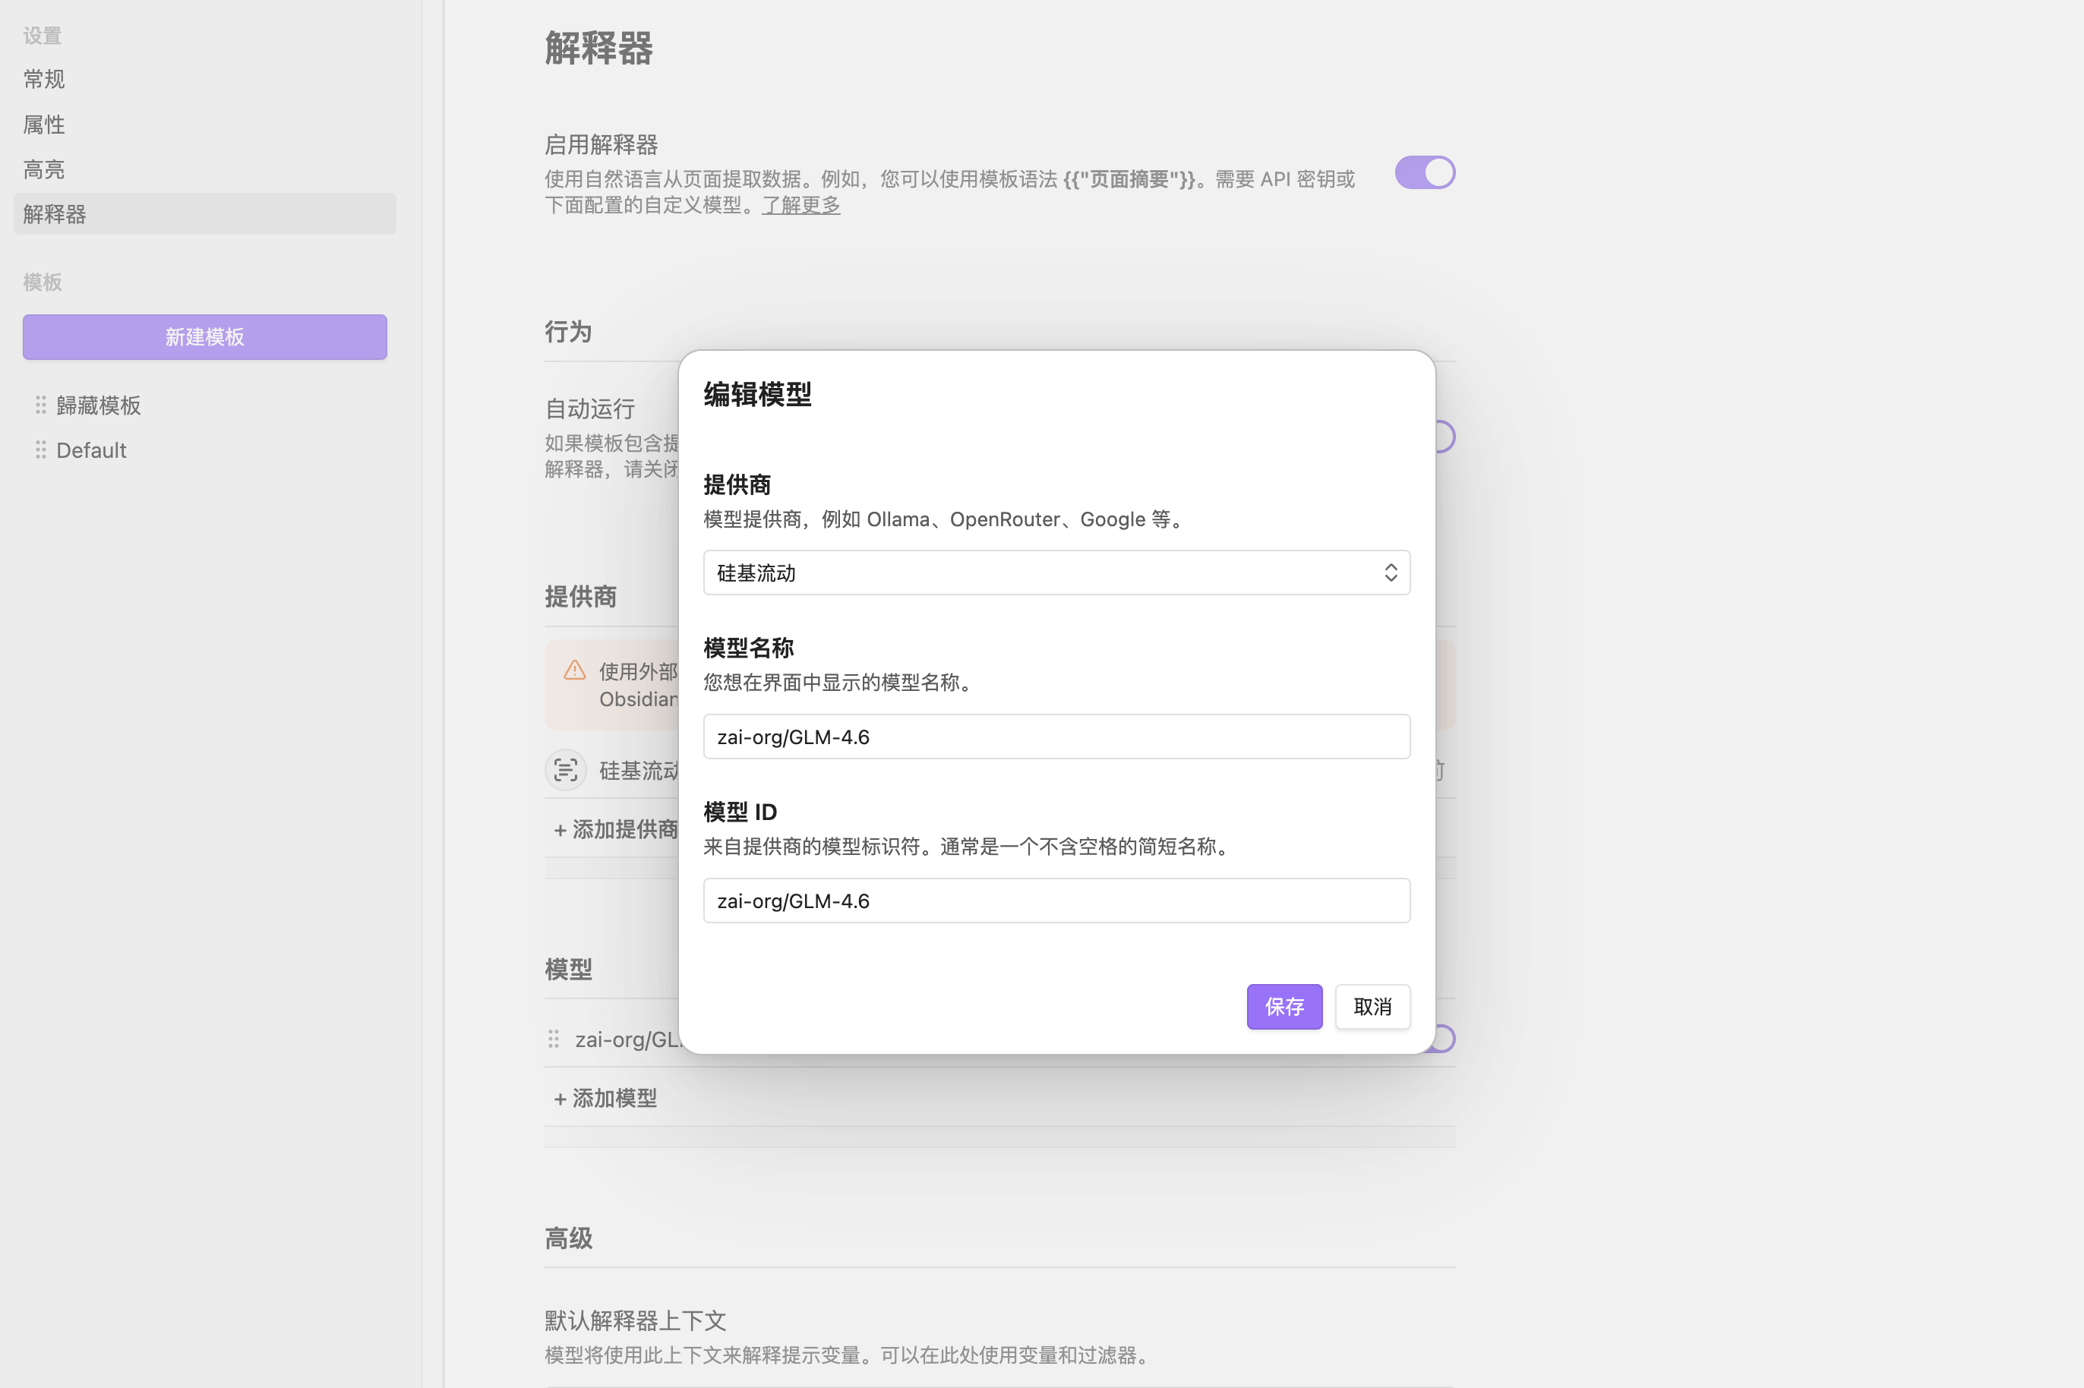
Task: Open the 了解更多 link
Action: [800, 205]
